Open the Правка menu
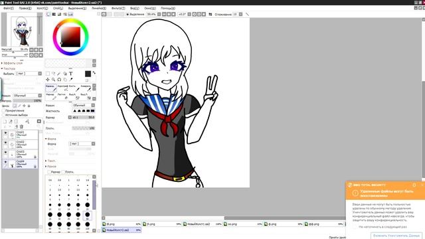 coord(25,8)
